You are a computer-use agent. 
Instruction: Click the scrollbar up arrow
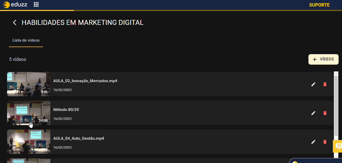coord(336,74)
